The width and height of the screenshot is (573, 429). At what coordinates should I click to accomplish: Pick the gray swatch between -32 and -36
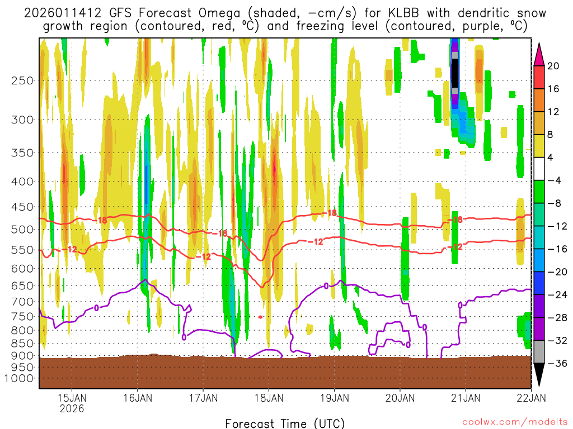540,352
